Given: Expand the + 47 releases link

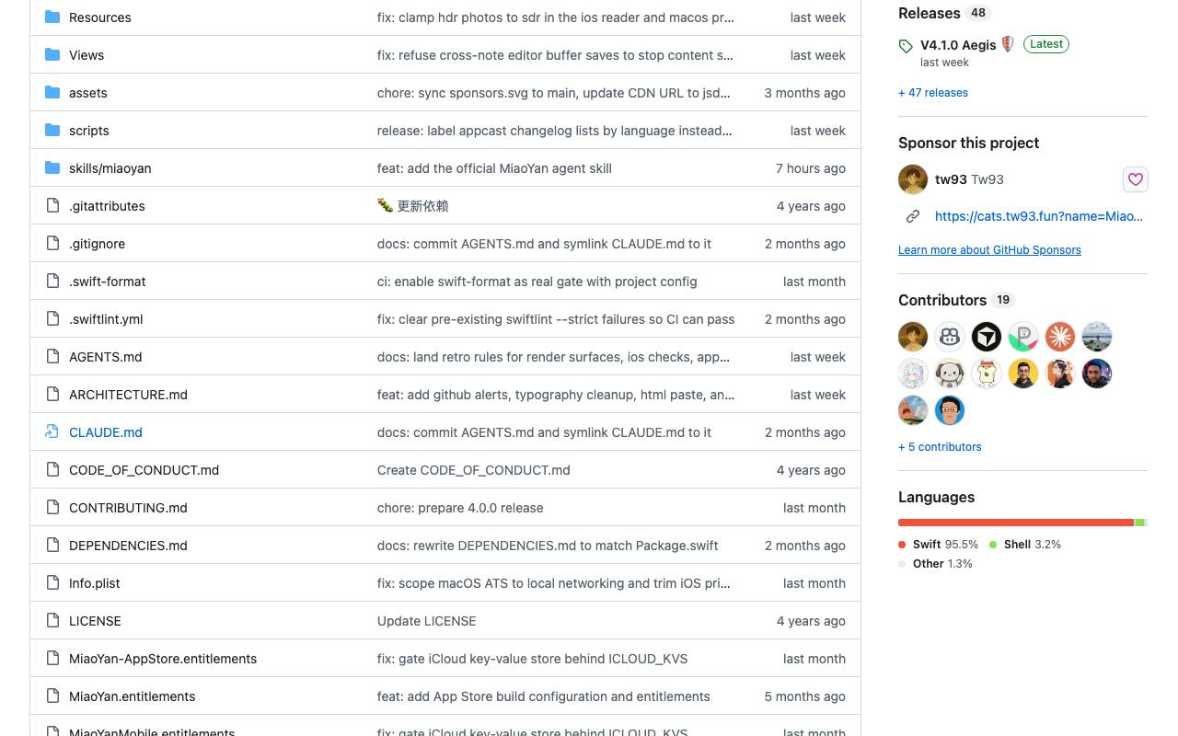Looking at the screenshot, I should 933,93.
